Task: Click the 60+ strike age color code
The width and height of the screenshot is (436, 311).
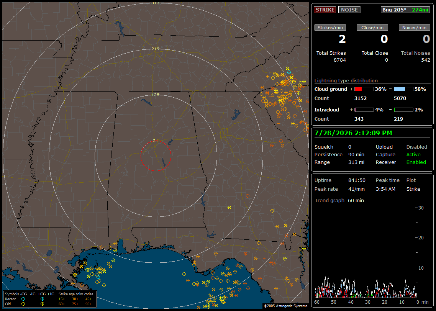Action: (62, 304)
